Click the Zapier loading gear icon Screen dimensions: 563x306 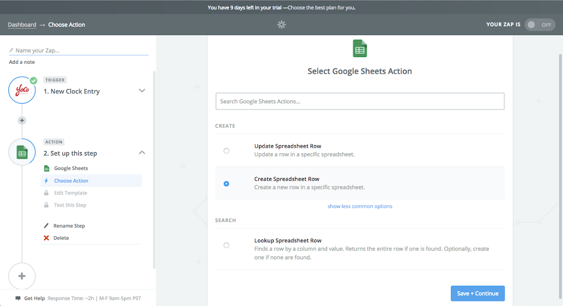tap(281, 25)
